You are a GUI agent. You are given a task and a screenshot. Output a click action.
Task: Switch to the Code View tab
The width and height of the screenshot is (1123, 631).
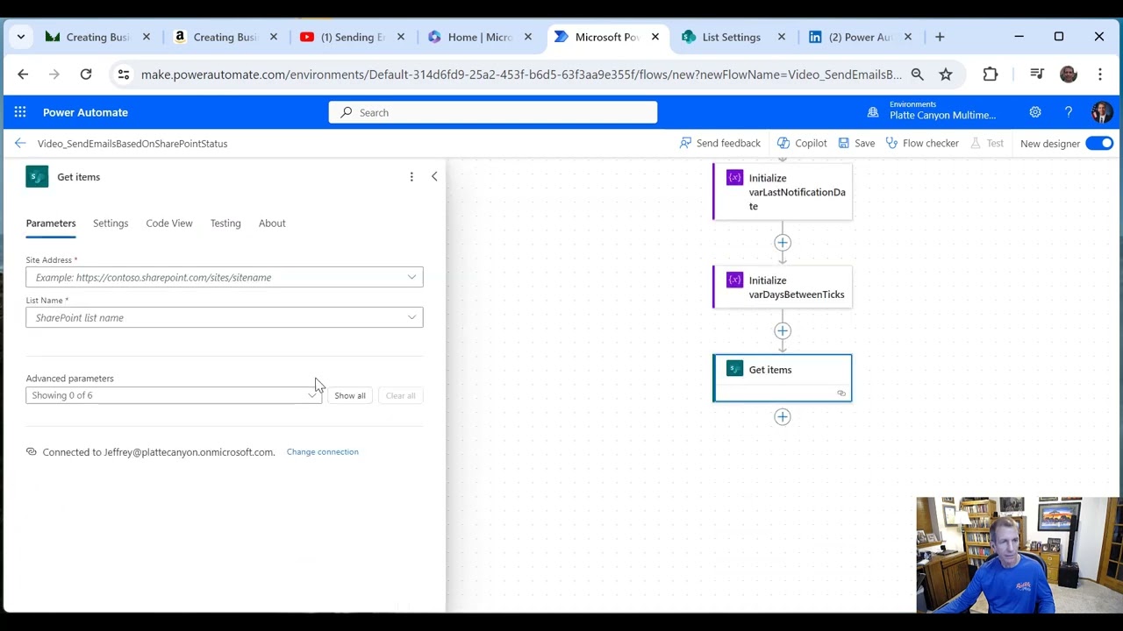pos(169,223)
